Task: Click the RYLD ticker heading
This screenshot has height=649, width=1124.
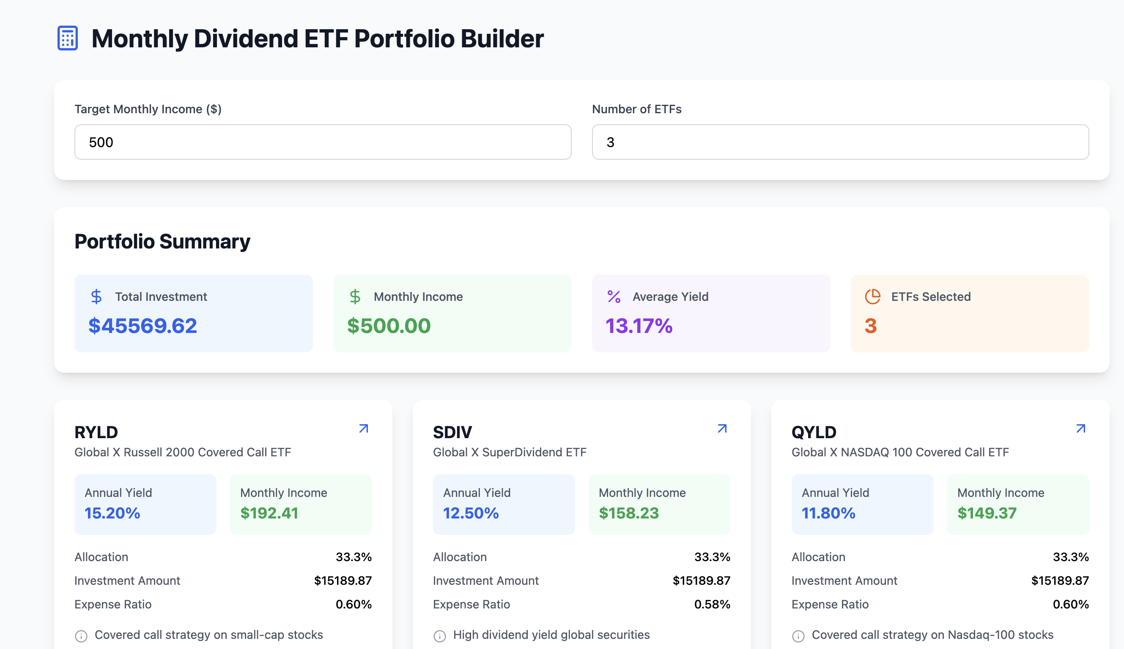Action: pyautogui.click(x=96, y=432)
